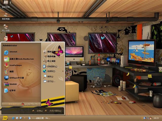Click the yellow start button
The width and height of the screenshot is (162, 121).
point(5,118)
